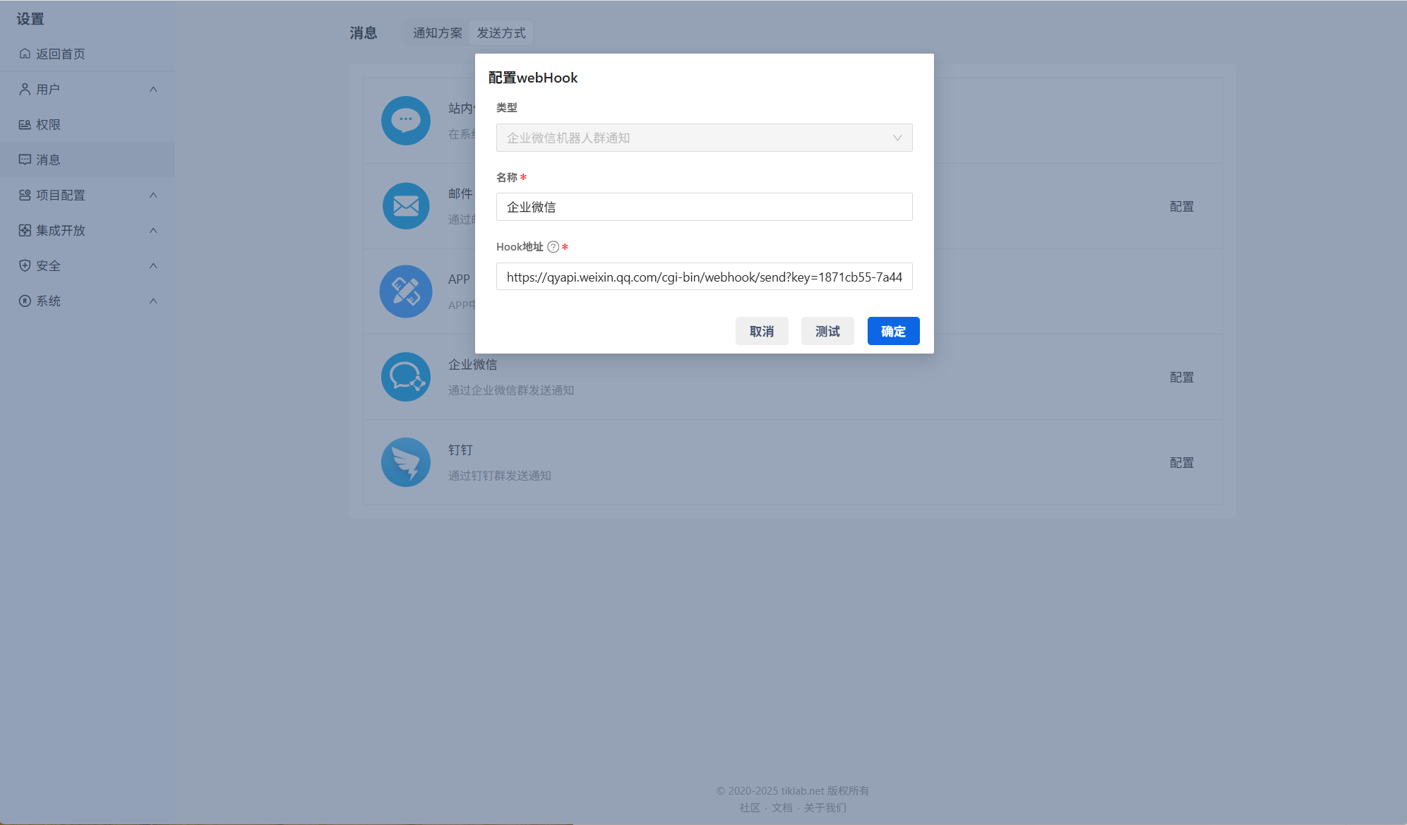Collapse the 用户 sidebar section chevron
1407x825 pixels.
(x=153, y=89)
